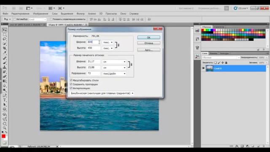Open pixel height units dropdown
270x152 pixels.
[x=108, y=48]
